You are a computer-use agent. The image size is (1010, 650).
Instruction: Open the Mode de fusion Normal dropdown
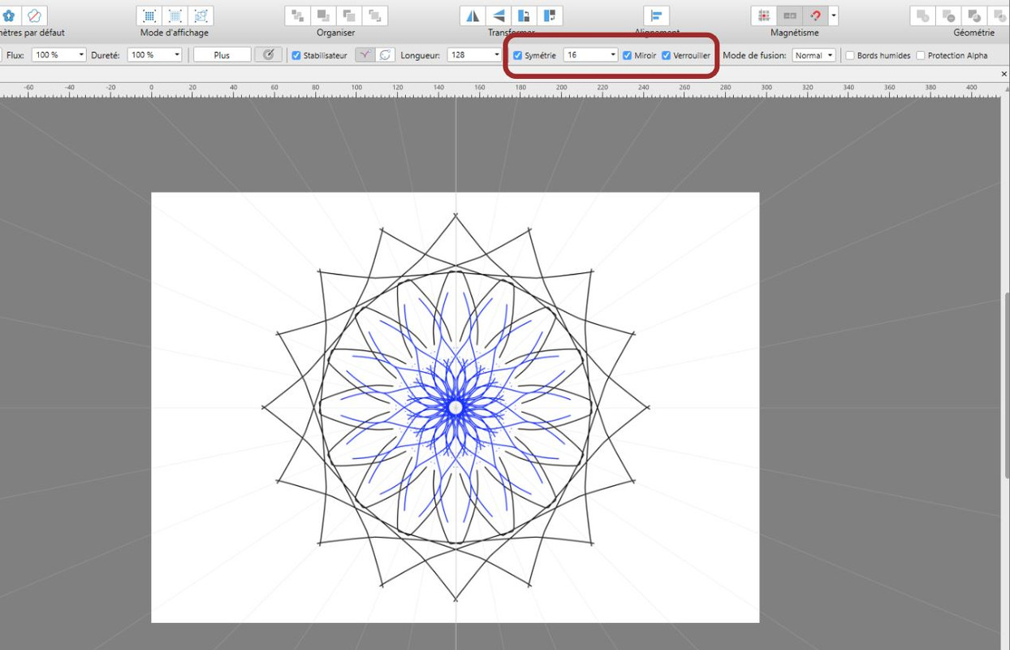pos(814,55)
